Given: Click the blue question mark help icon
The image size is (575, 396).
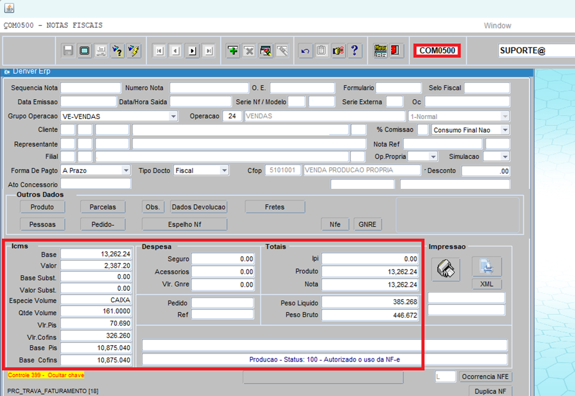Looking at the screenshot, I should [355, 50].
